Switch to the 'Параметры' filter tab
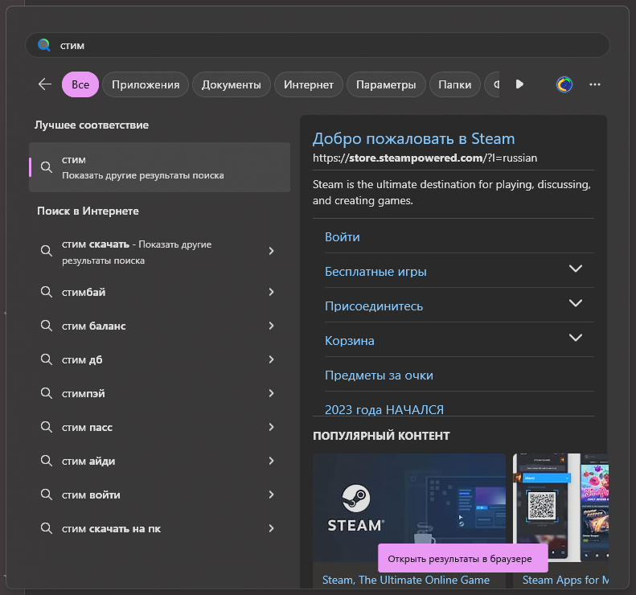The width and height of the screenshot is (636, 595). click(386, 84)
